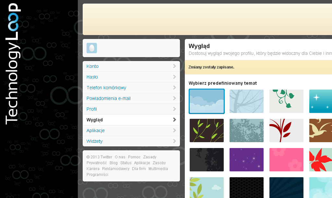Choose the bare tree branches theme

coord(246,101)
